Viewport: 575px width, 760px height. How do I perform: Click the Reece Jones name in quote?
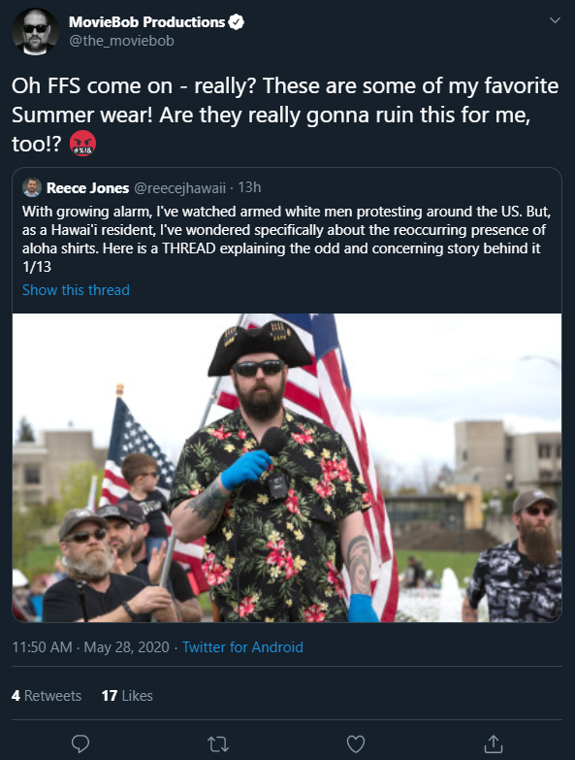[87, 188]
